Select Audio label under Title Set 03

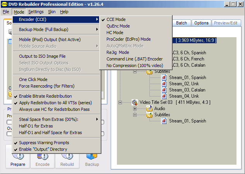[160, 109]
